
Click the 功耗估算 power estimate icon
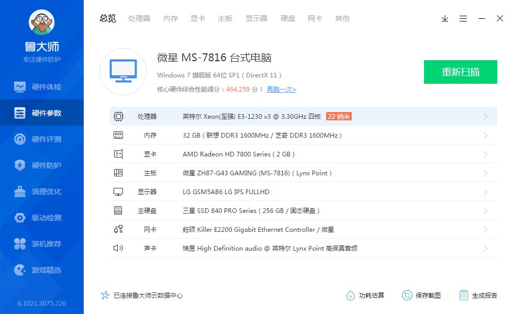350,296
